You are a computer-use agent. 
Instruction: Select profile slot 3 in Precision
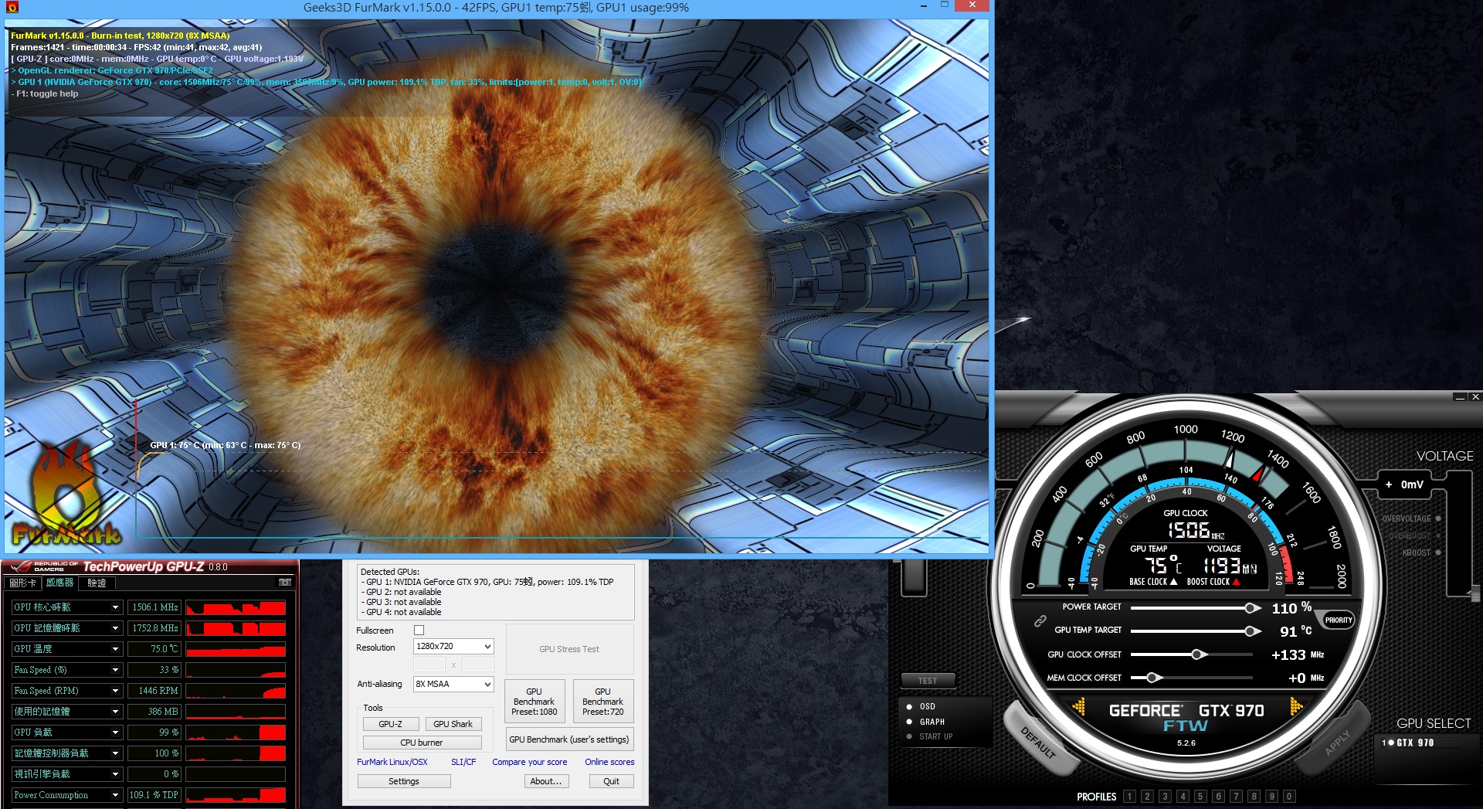pos(1165,797)
